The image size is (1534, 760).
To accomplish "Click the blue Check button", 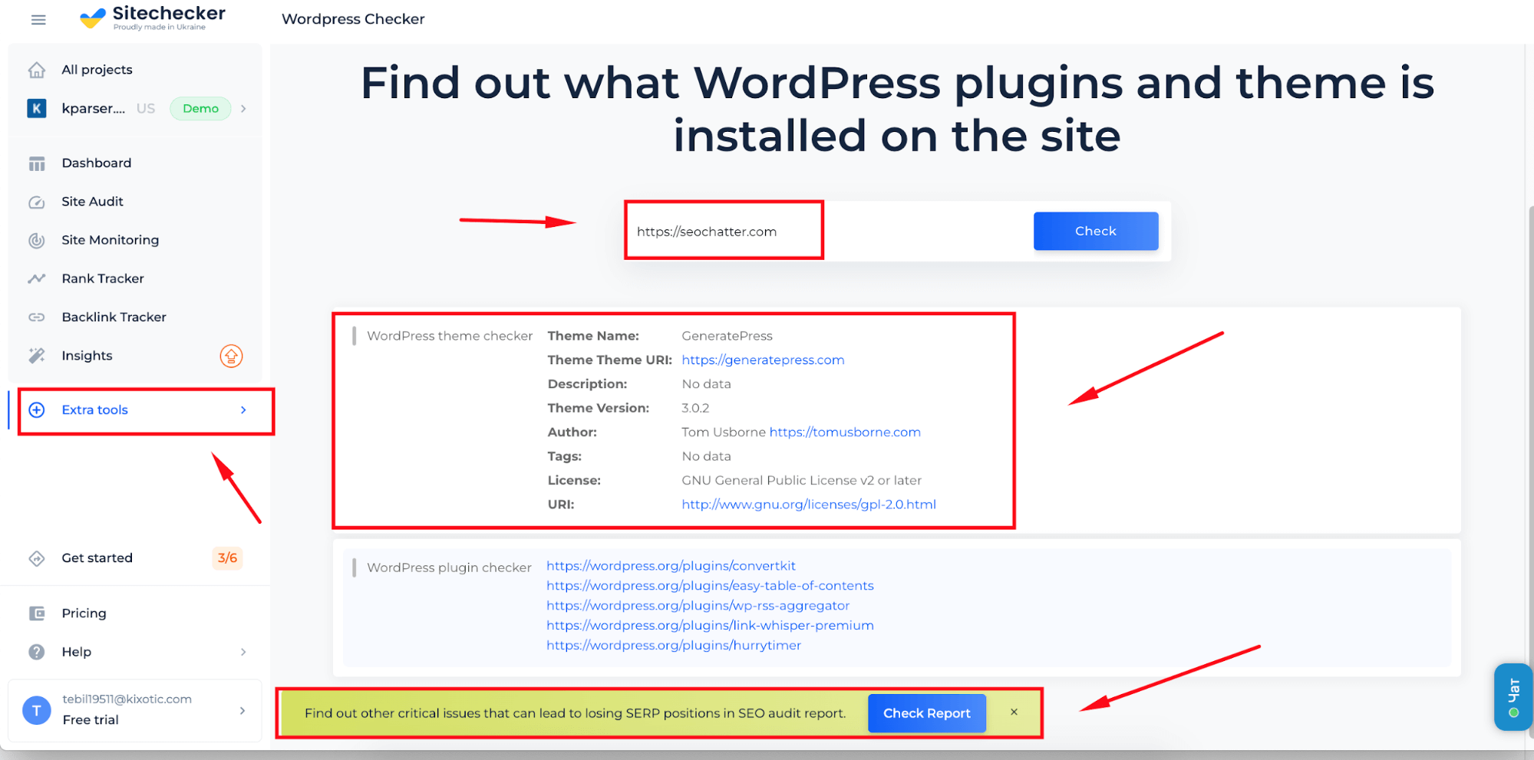I will [x=1096, y=231].
